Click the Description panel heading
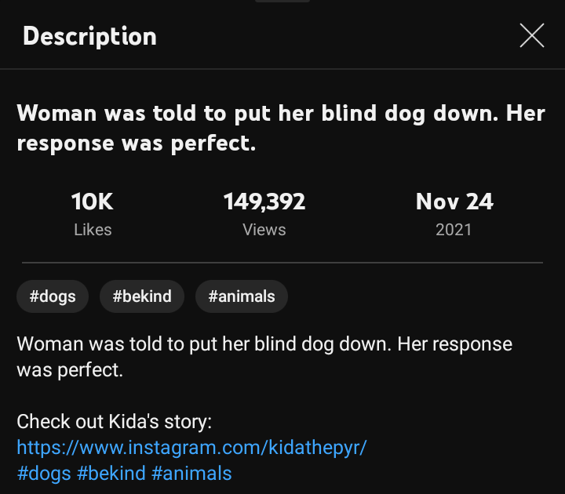The height and width of the screenshot is (494, 565). (x=89, y=36)
